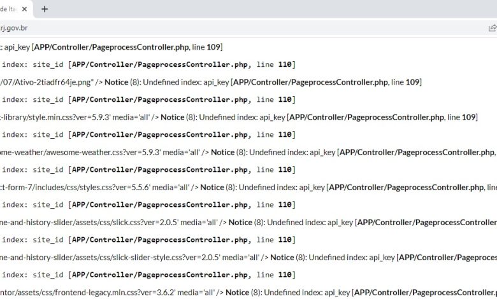Click bold Notice after style.min.css?ver=5.9.3

tap(172, 117)
